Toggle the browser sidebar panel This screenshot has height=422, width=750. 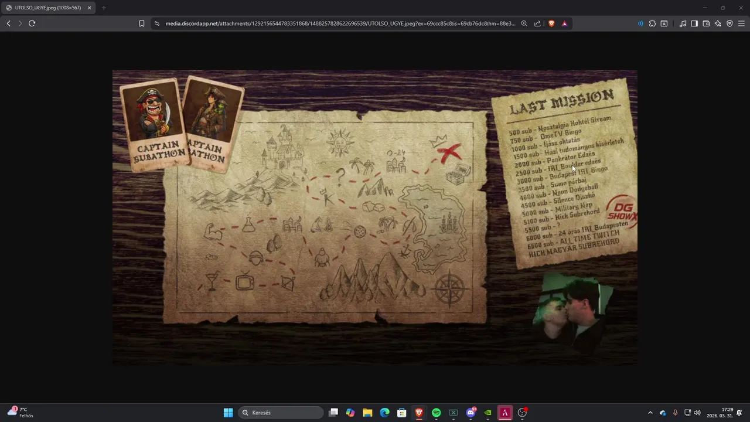pyautogui.click(x=694, y=23)
